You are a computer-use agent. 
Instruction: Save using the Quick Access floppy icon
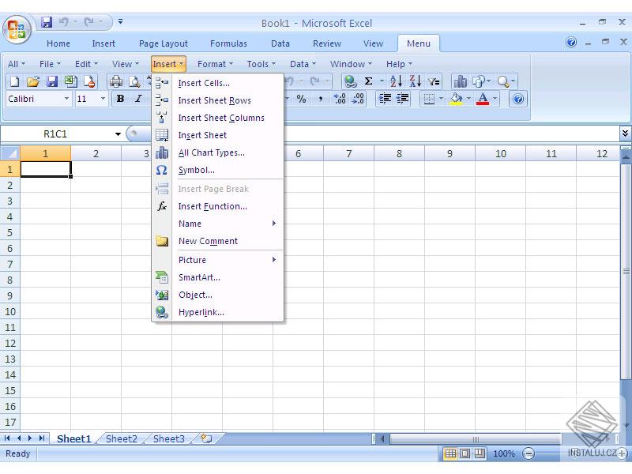47,22
